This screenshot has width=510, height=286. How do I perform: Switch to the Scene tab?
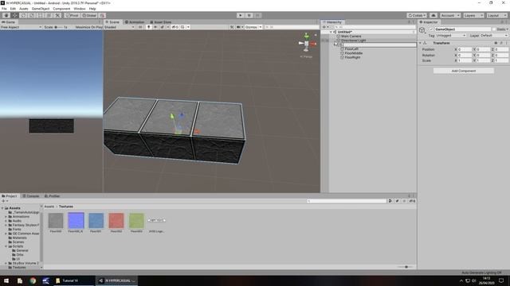pyautogui.click(x=112, y=22)
